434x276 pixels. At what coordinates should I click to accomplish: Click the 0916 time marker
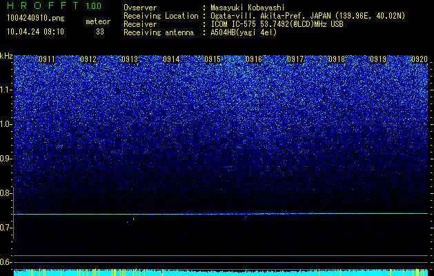pyautogui.click(x=254, y=59)
